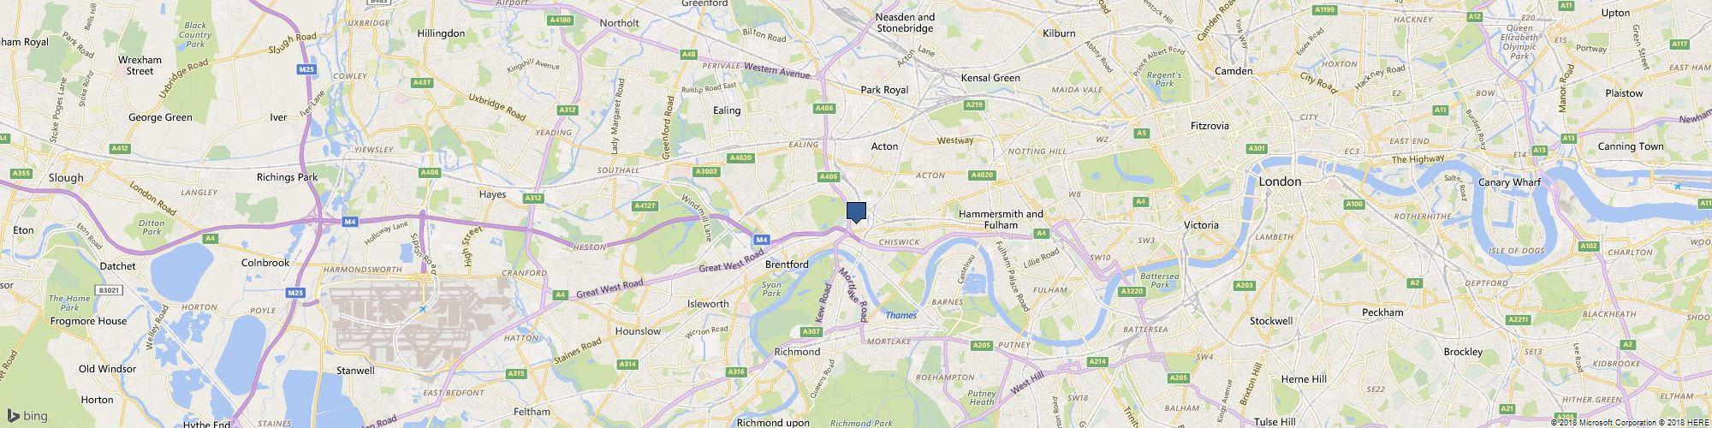The image size is (1712, 428).
Task: Click the London city label
Action: [x=1280, y=181]
